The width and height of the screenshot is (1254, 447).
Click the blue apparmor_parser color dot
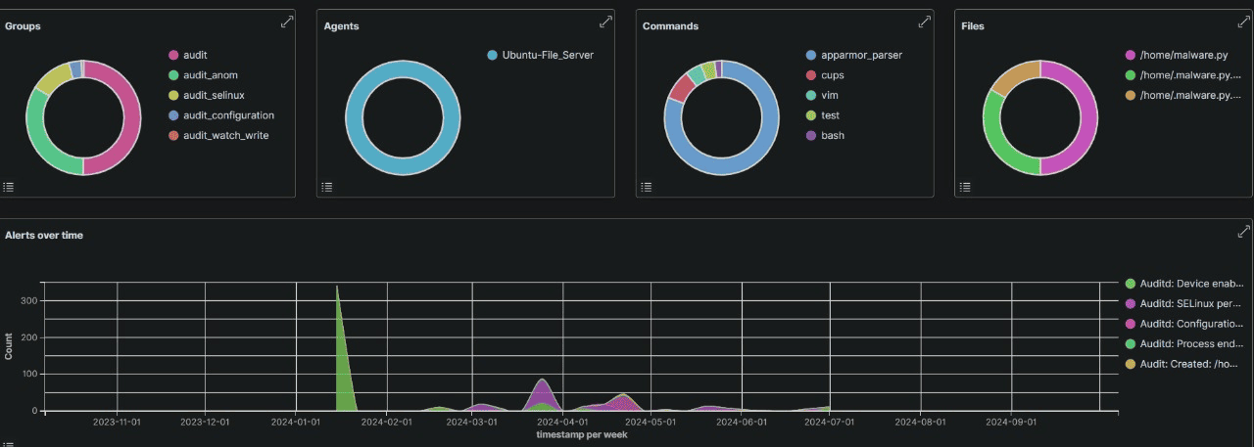(x=810, y=55)
